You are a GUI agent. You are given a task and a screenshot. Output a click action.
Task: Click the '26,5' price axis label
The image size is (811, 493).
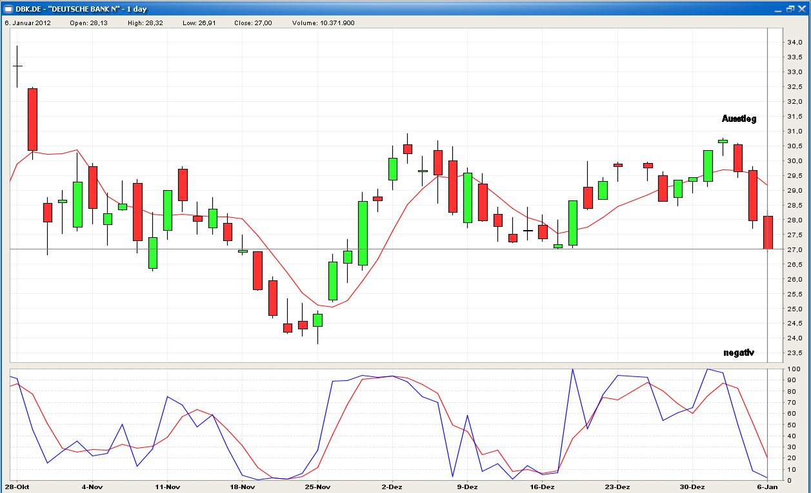pyautogui.click(x=794, y=265)
